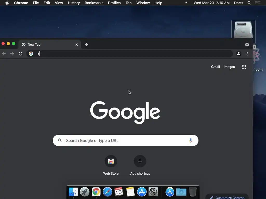This screenshot has width=266, height=199.
Task: Click the magnifier icon in search box
Action: (60, 140)
